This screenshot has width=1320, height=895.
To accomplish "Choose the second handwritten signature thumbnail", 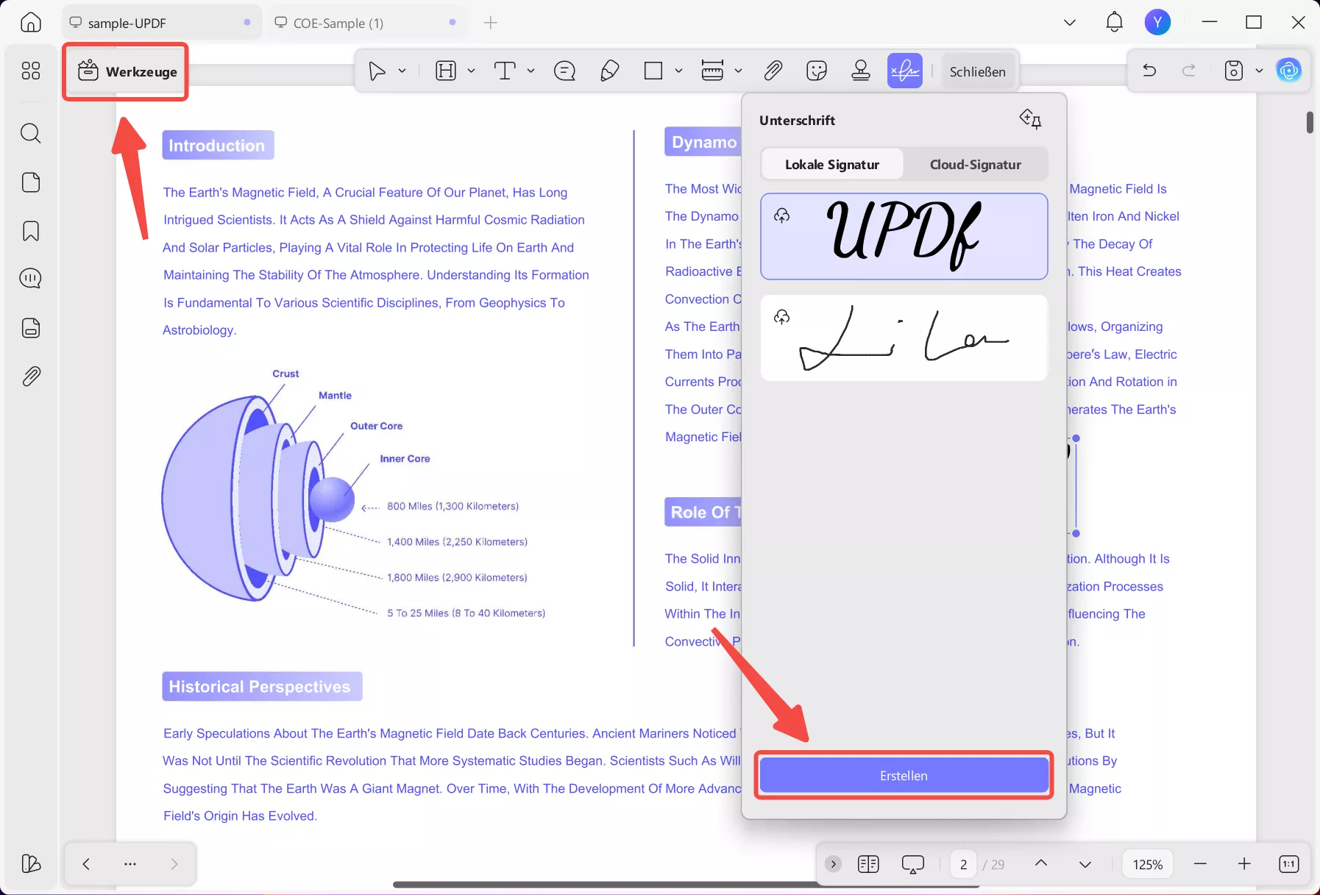I will pyautogui.click(x=904, y=338).
